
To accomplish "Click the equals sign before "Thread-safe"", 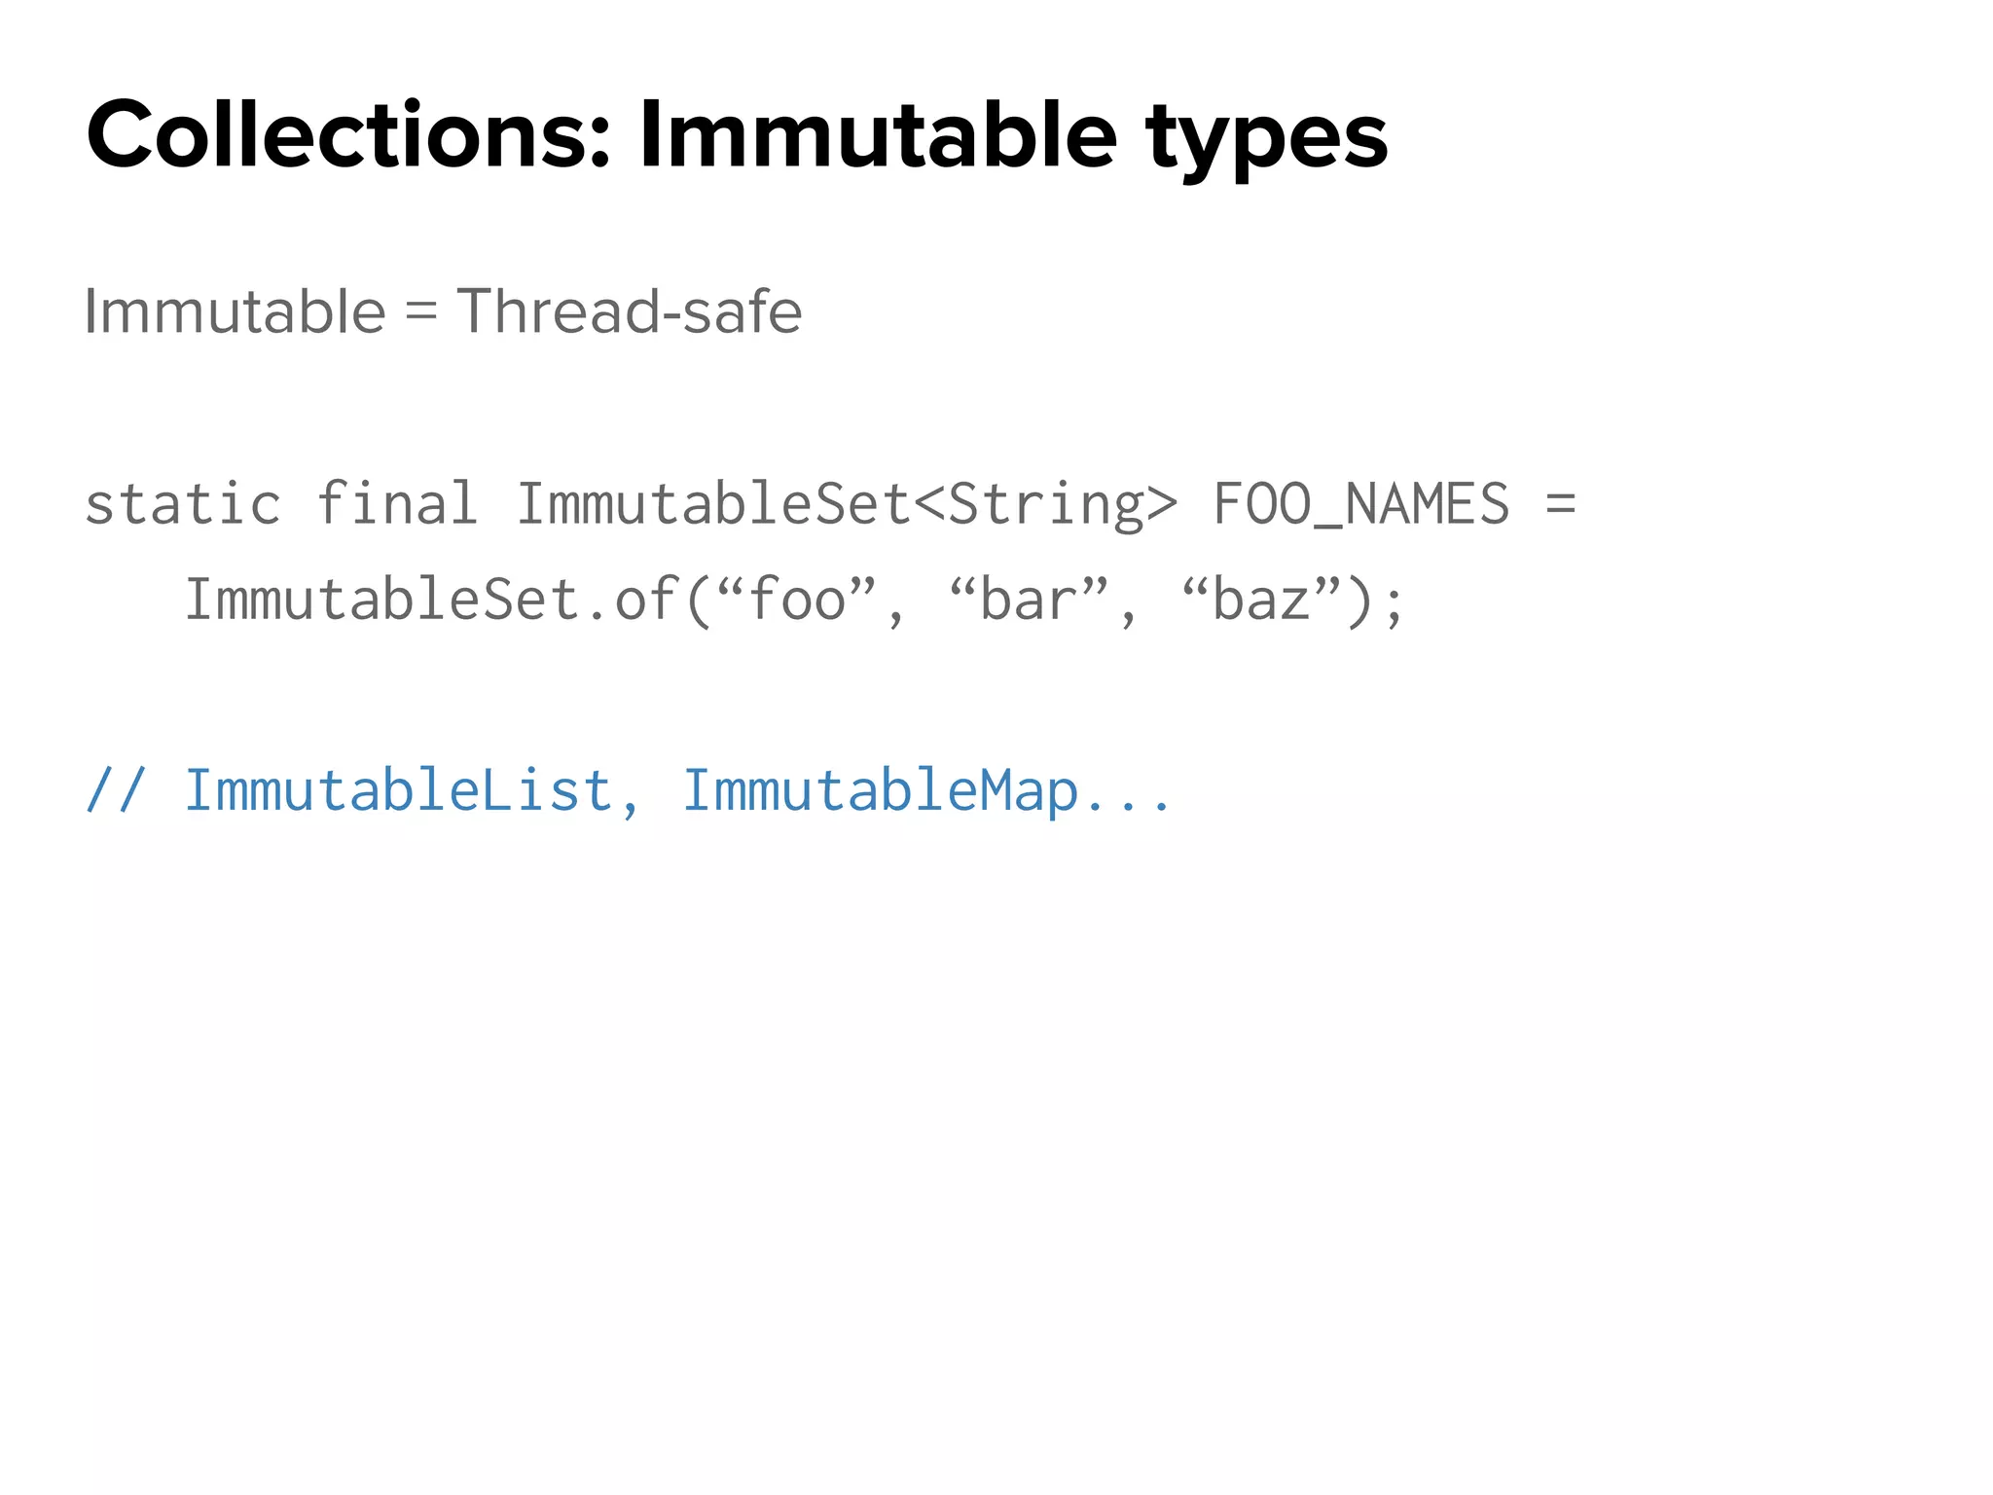I will [x=420, y=313].
